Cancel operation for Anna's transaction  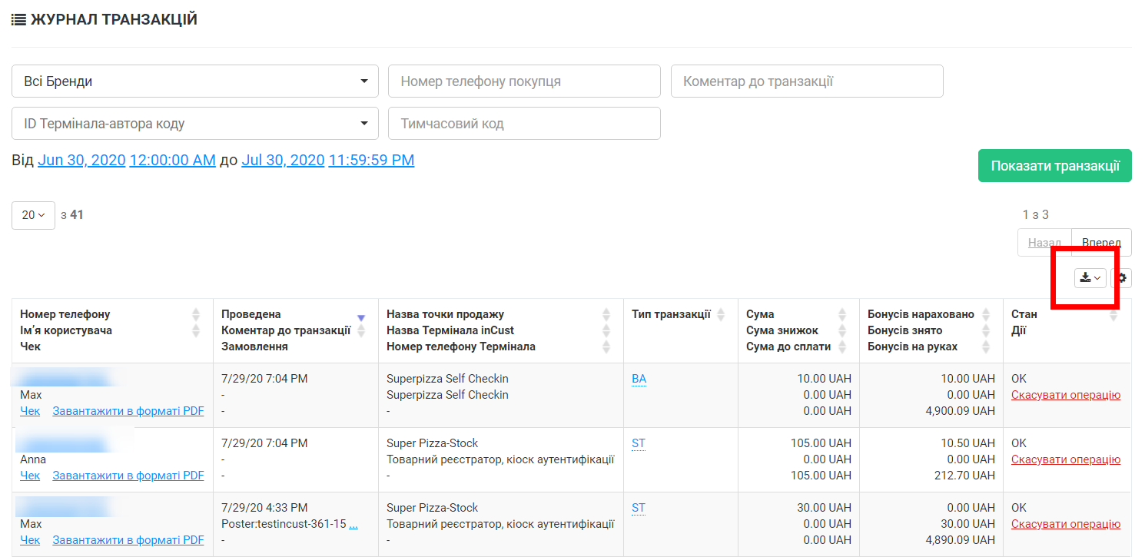(1065, 459)
